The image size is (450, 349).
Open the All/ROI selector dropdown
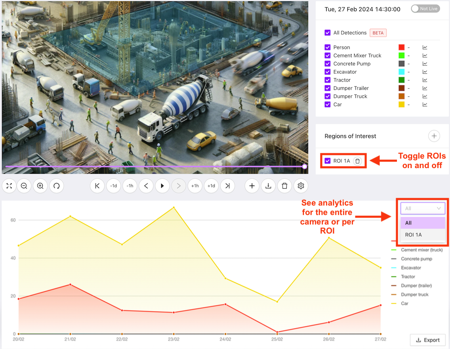coord(422,208)
